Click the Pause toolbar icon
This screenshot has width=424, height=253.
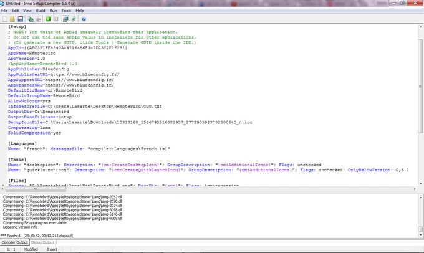point(55,19)
